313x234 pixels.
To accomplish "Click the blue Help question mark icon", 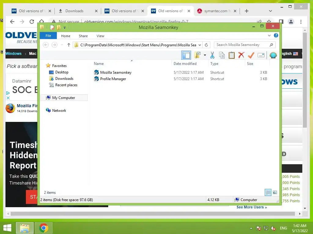I will pyautogui.click(x=276, y=35).
